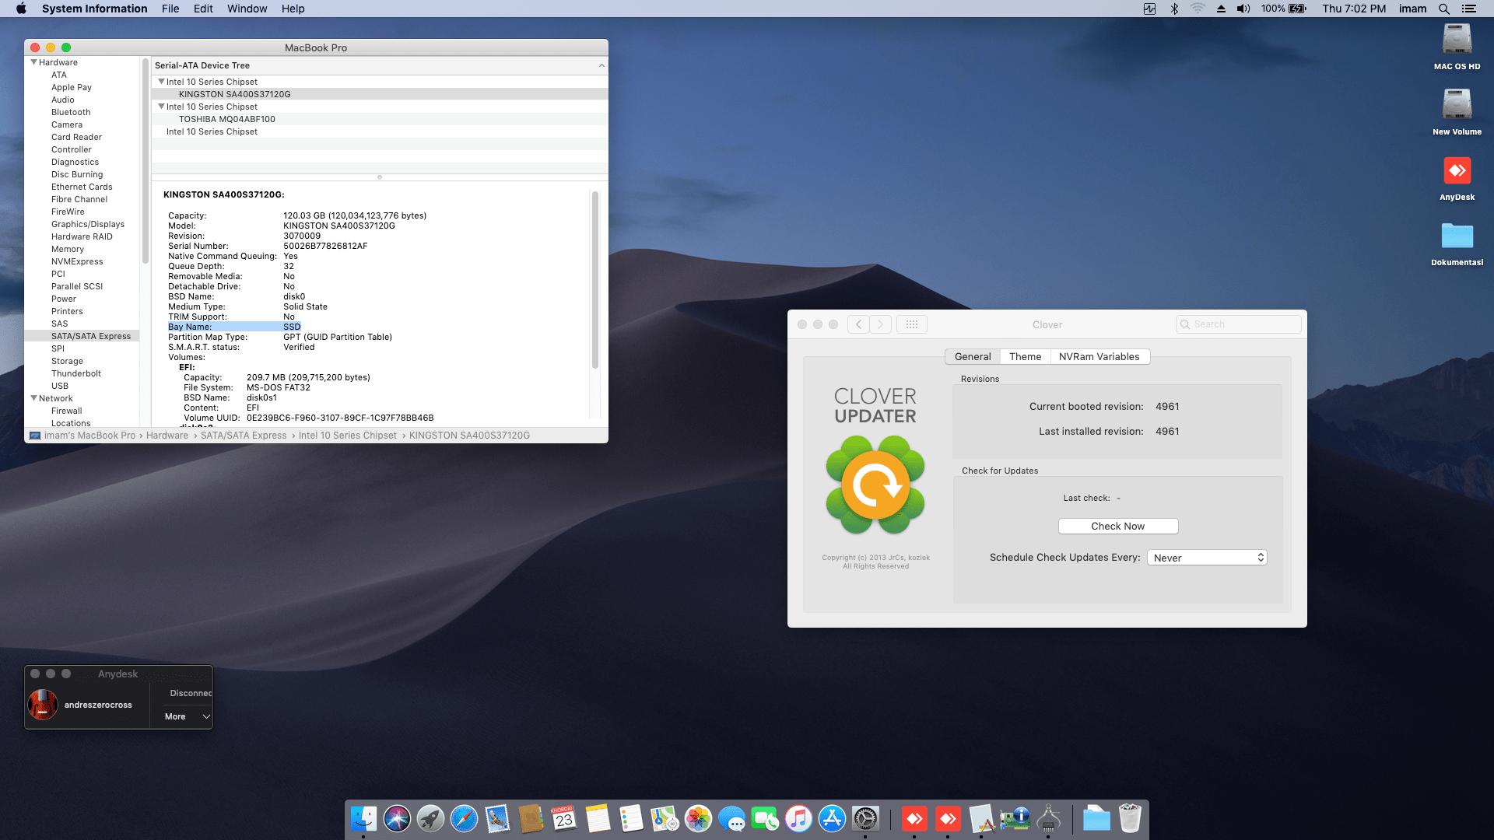Open App Store icon in dock
1494x840 pixels.
click(x=832, y=818)
